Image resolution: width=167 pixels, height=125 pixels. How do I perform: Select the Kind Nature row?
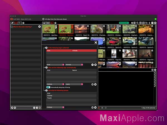[x=72, y=70]
